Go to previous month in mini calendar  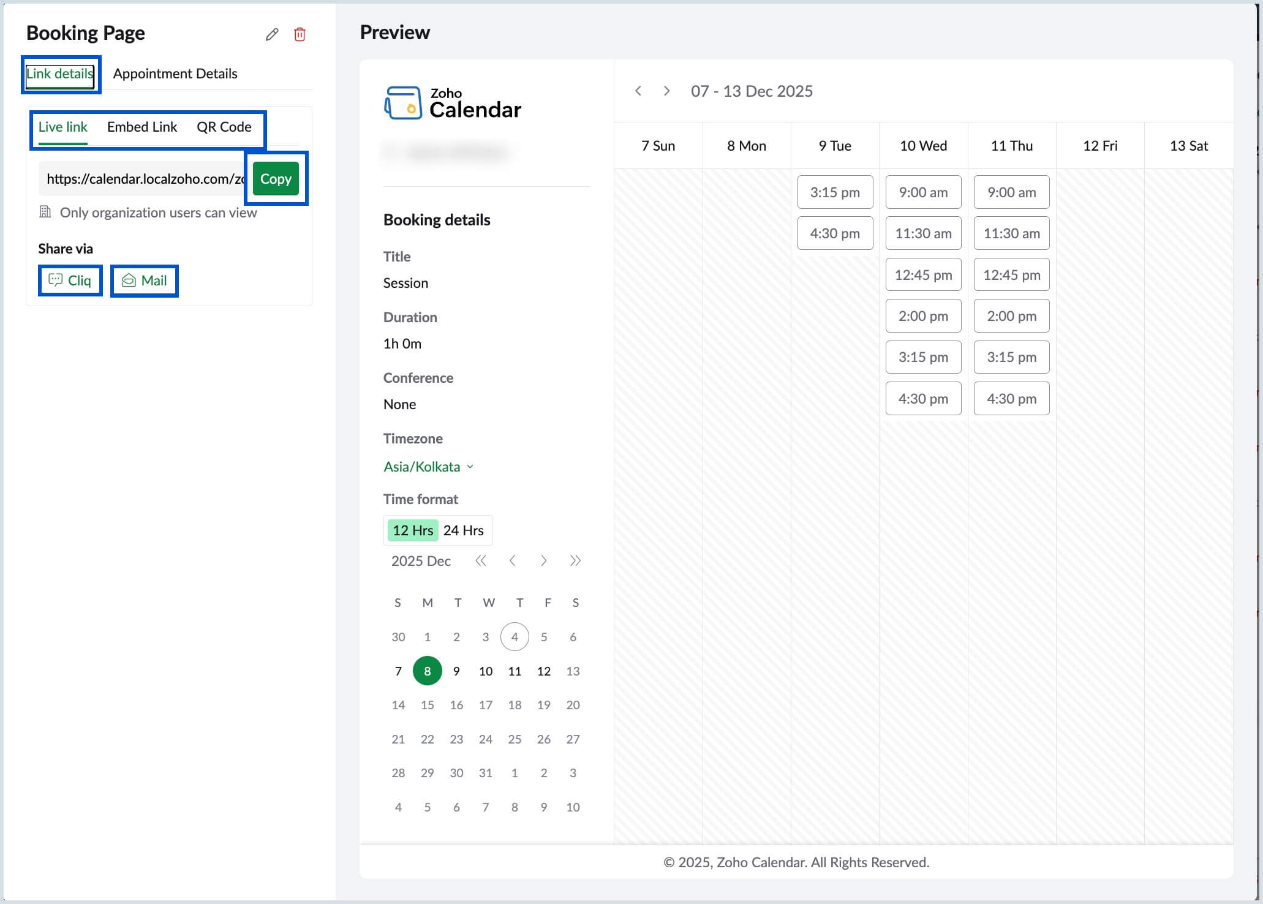(x=512, y=560)
